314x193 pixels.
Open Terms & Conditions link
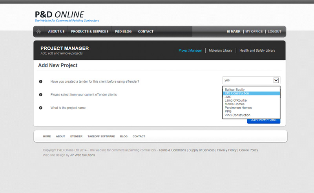point(172,150)
